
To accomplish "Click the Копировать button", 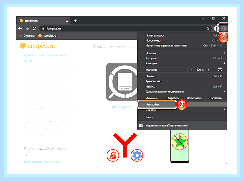I will point(194,98).
